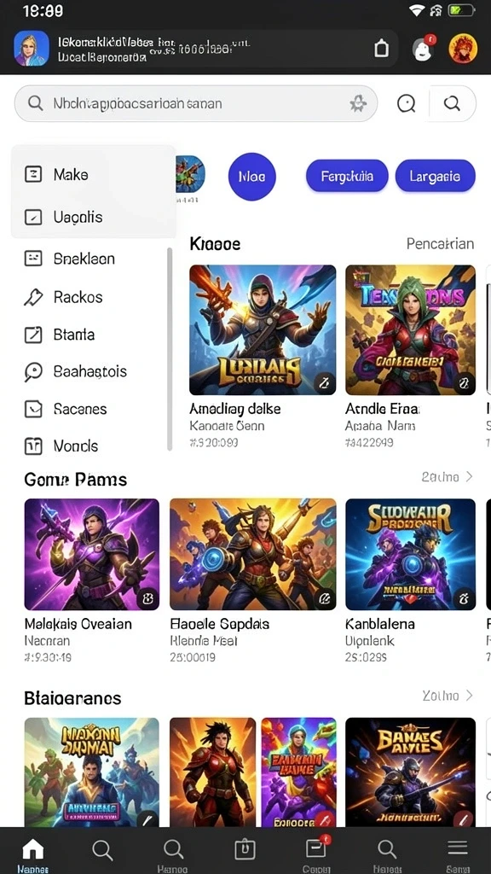Click the sidebar vertical scrollbar
The height and width of the screenshot is (874, 491).
click(170, 349)
